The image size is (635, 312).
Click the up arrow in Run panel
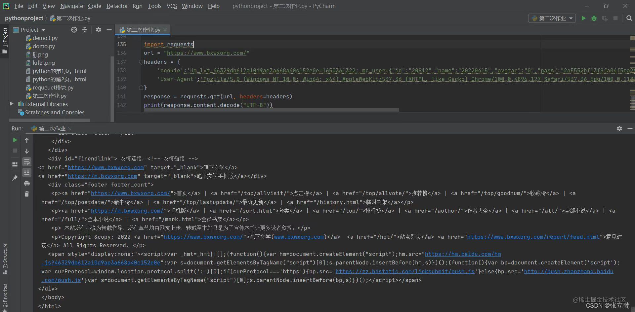point(27,140)
